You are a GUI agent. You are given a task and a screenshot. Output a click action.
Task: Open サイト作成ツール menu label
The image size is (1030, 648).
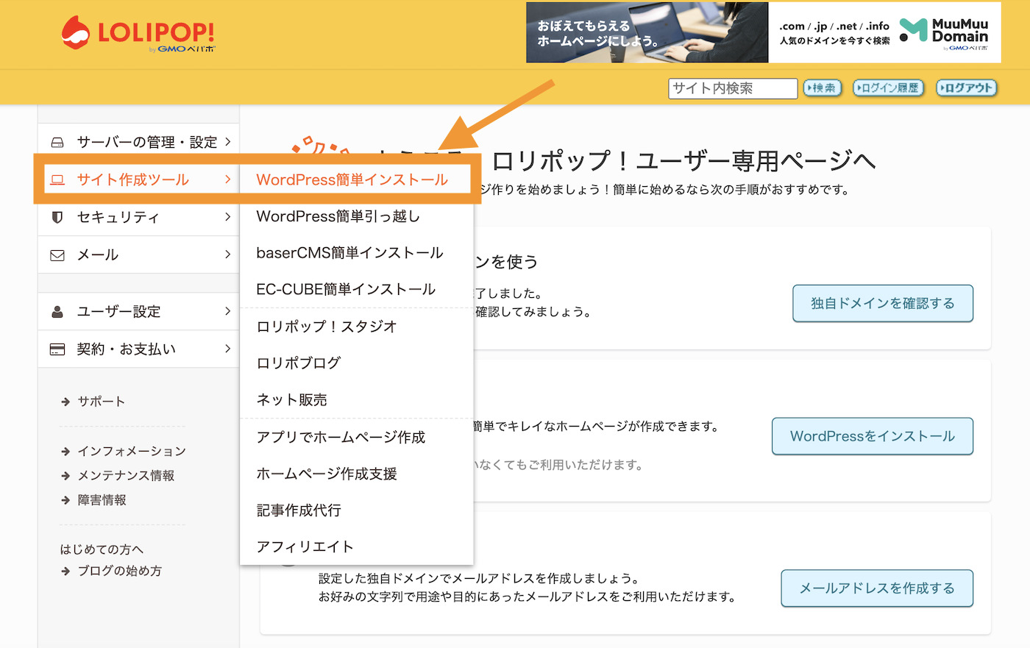pos(133,179)
